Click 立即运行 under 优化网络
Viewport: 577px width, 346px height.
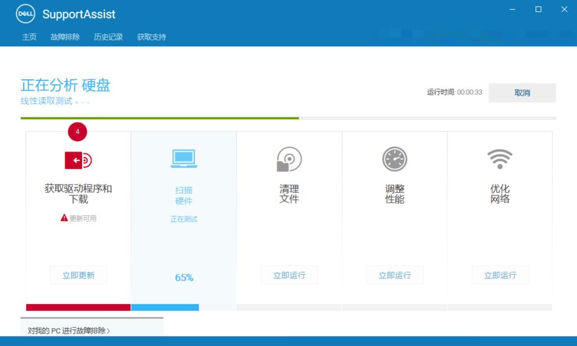pos(500,275)
